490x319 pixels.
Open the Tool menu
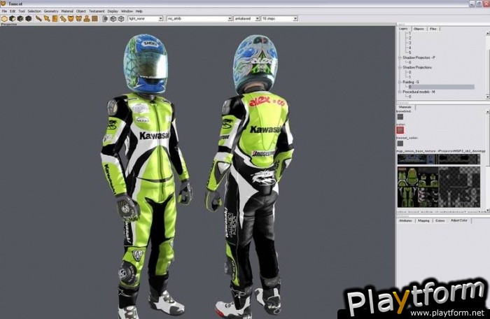(x=22, y=11)
